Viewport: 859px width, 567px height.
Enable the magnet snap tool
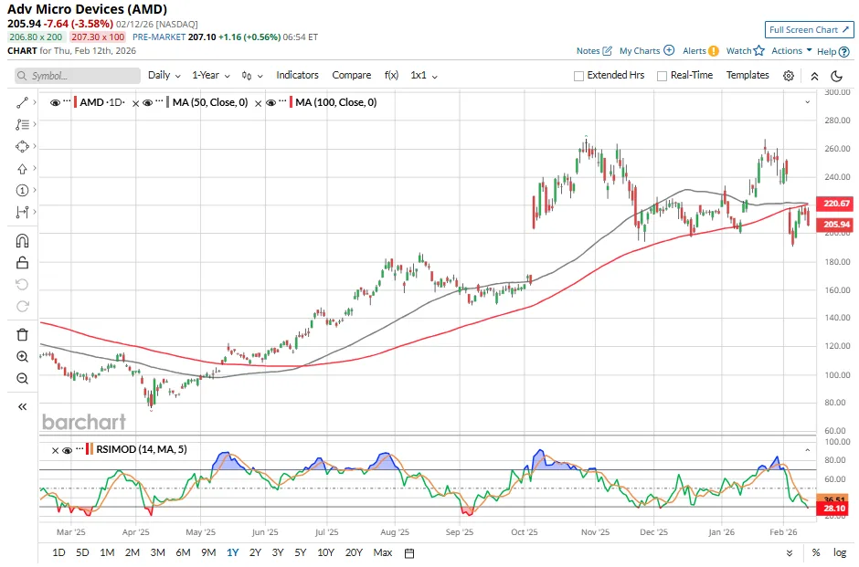tap(23, 241)
